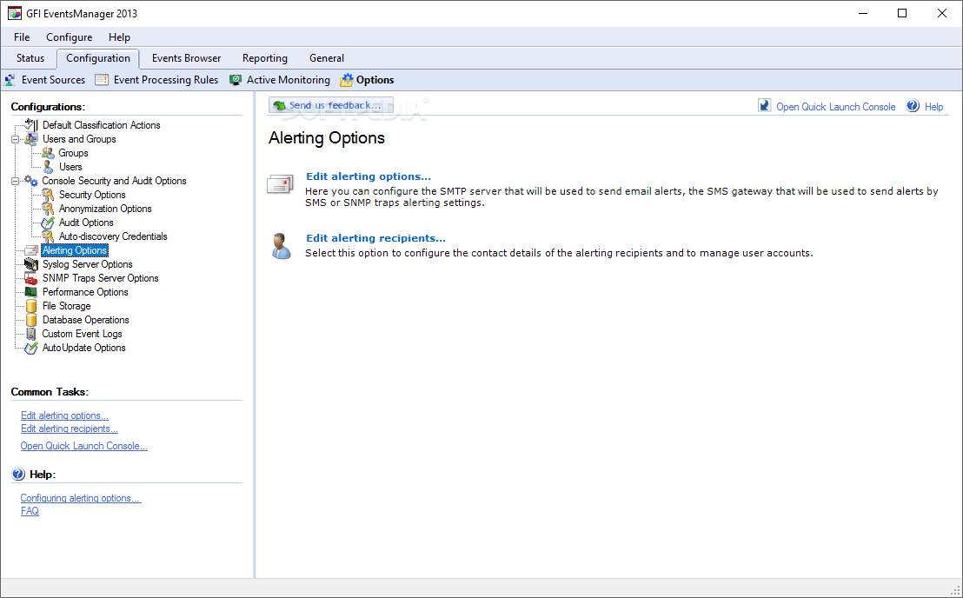Click the person icon beside Edit alerting recipients
The image size is (963, 598).
(282, 246)
